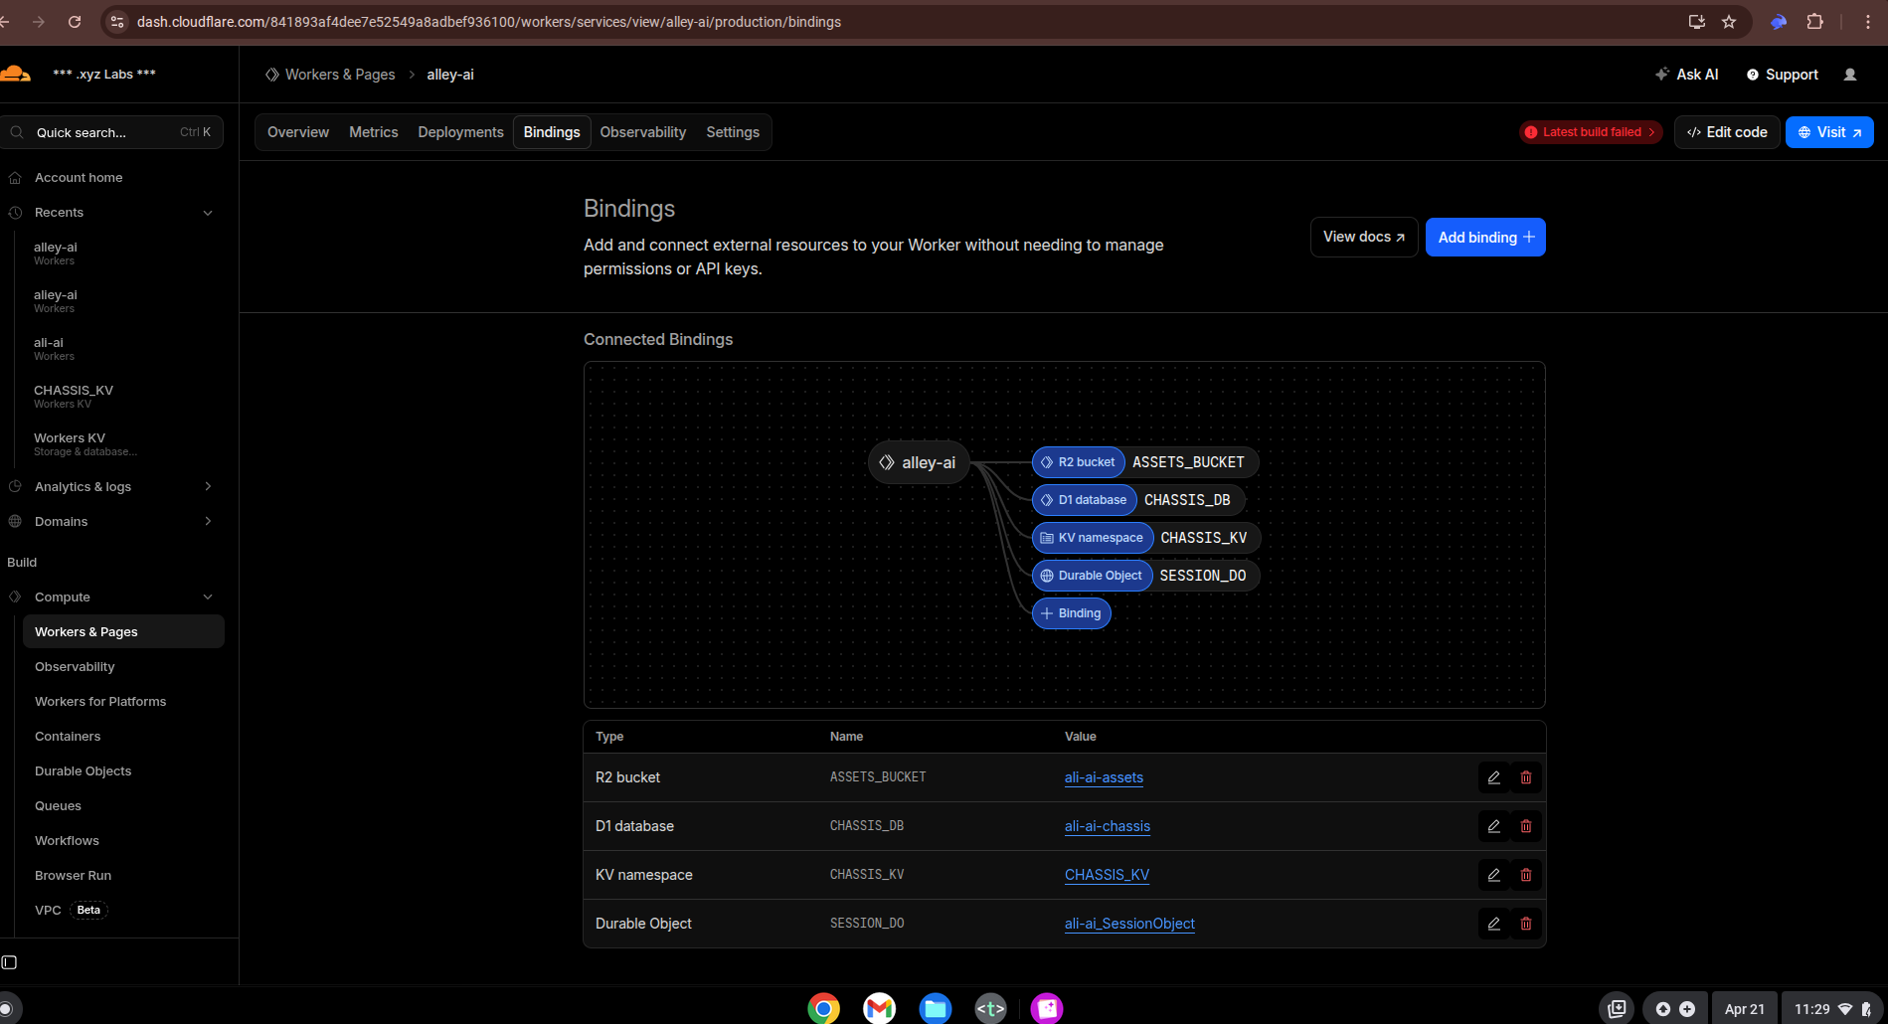The width and height of the screenshot is (1888, 1024).
Task: Click the Add binding button
Action: (1484, 237)
